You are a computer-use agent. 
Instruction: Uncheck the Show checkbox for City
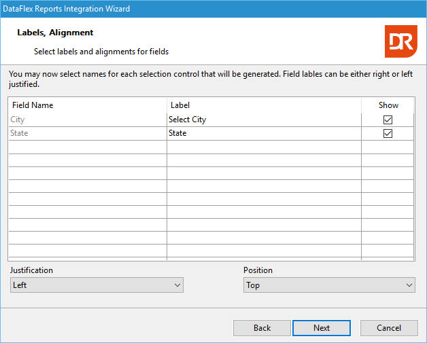pyautogui.click(x=388, y=120)
